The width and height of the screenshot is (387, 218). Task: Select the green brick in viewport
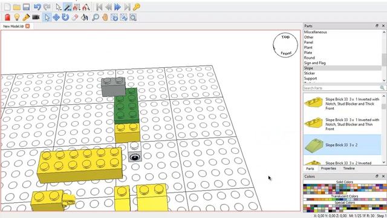(x=126, y=107)
